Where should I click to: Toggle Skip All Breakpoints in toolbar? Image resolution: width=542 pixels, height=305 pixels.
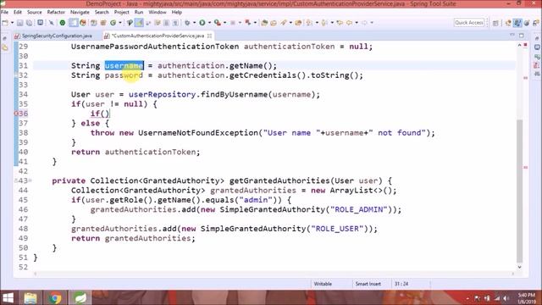coord(51,23)
